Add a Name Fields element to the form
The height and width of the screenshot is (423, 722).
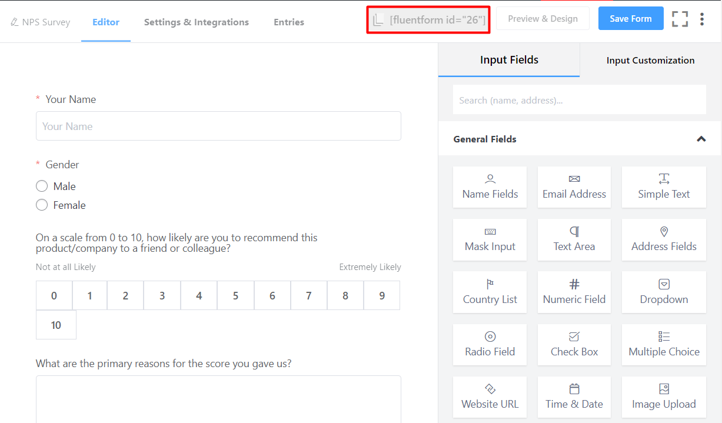[490, 187]
